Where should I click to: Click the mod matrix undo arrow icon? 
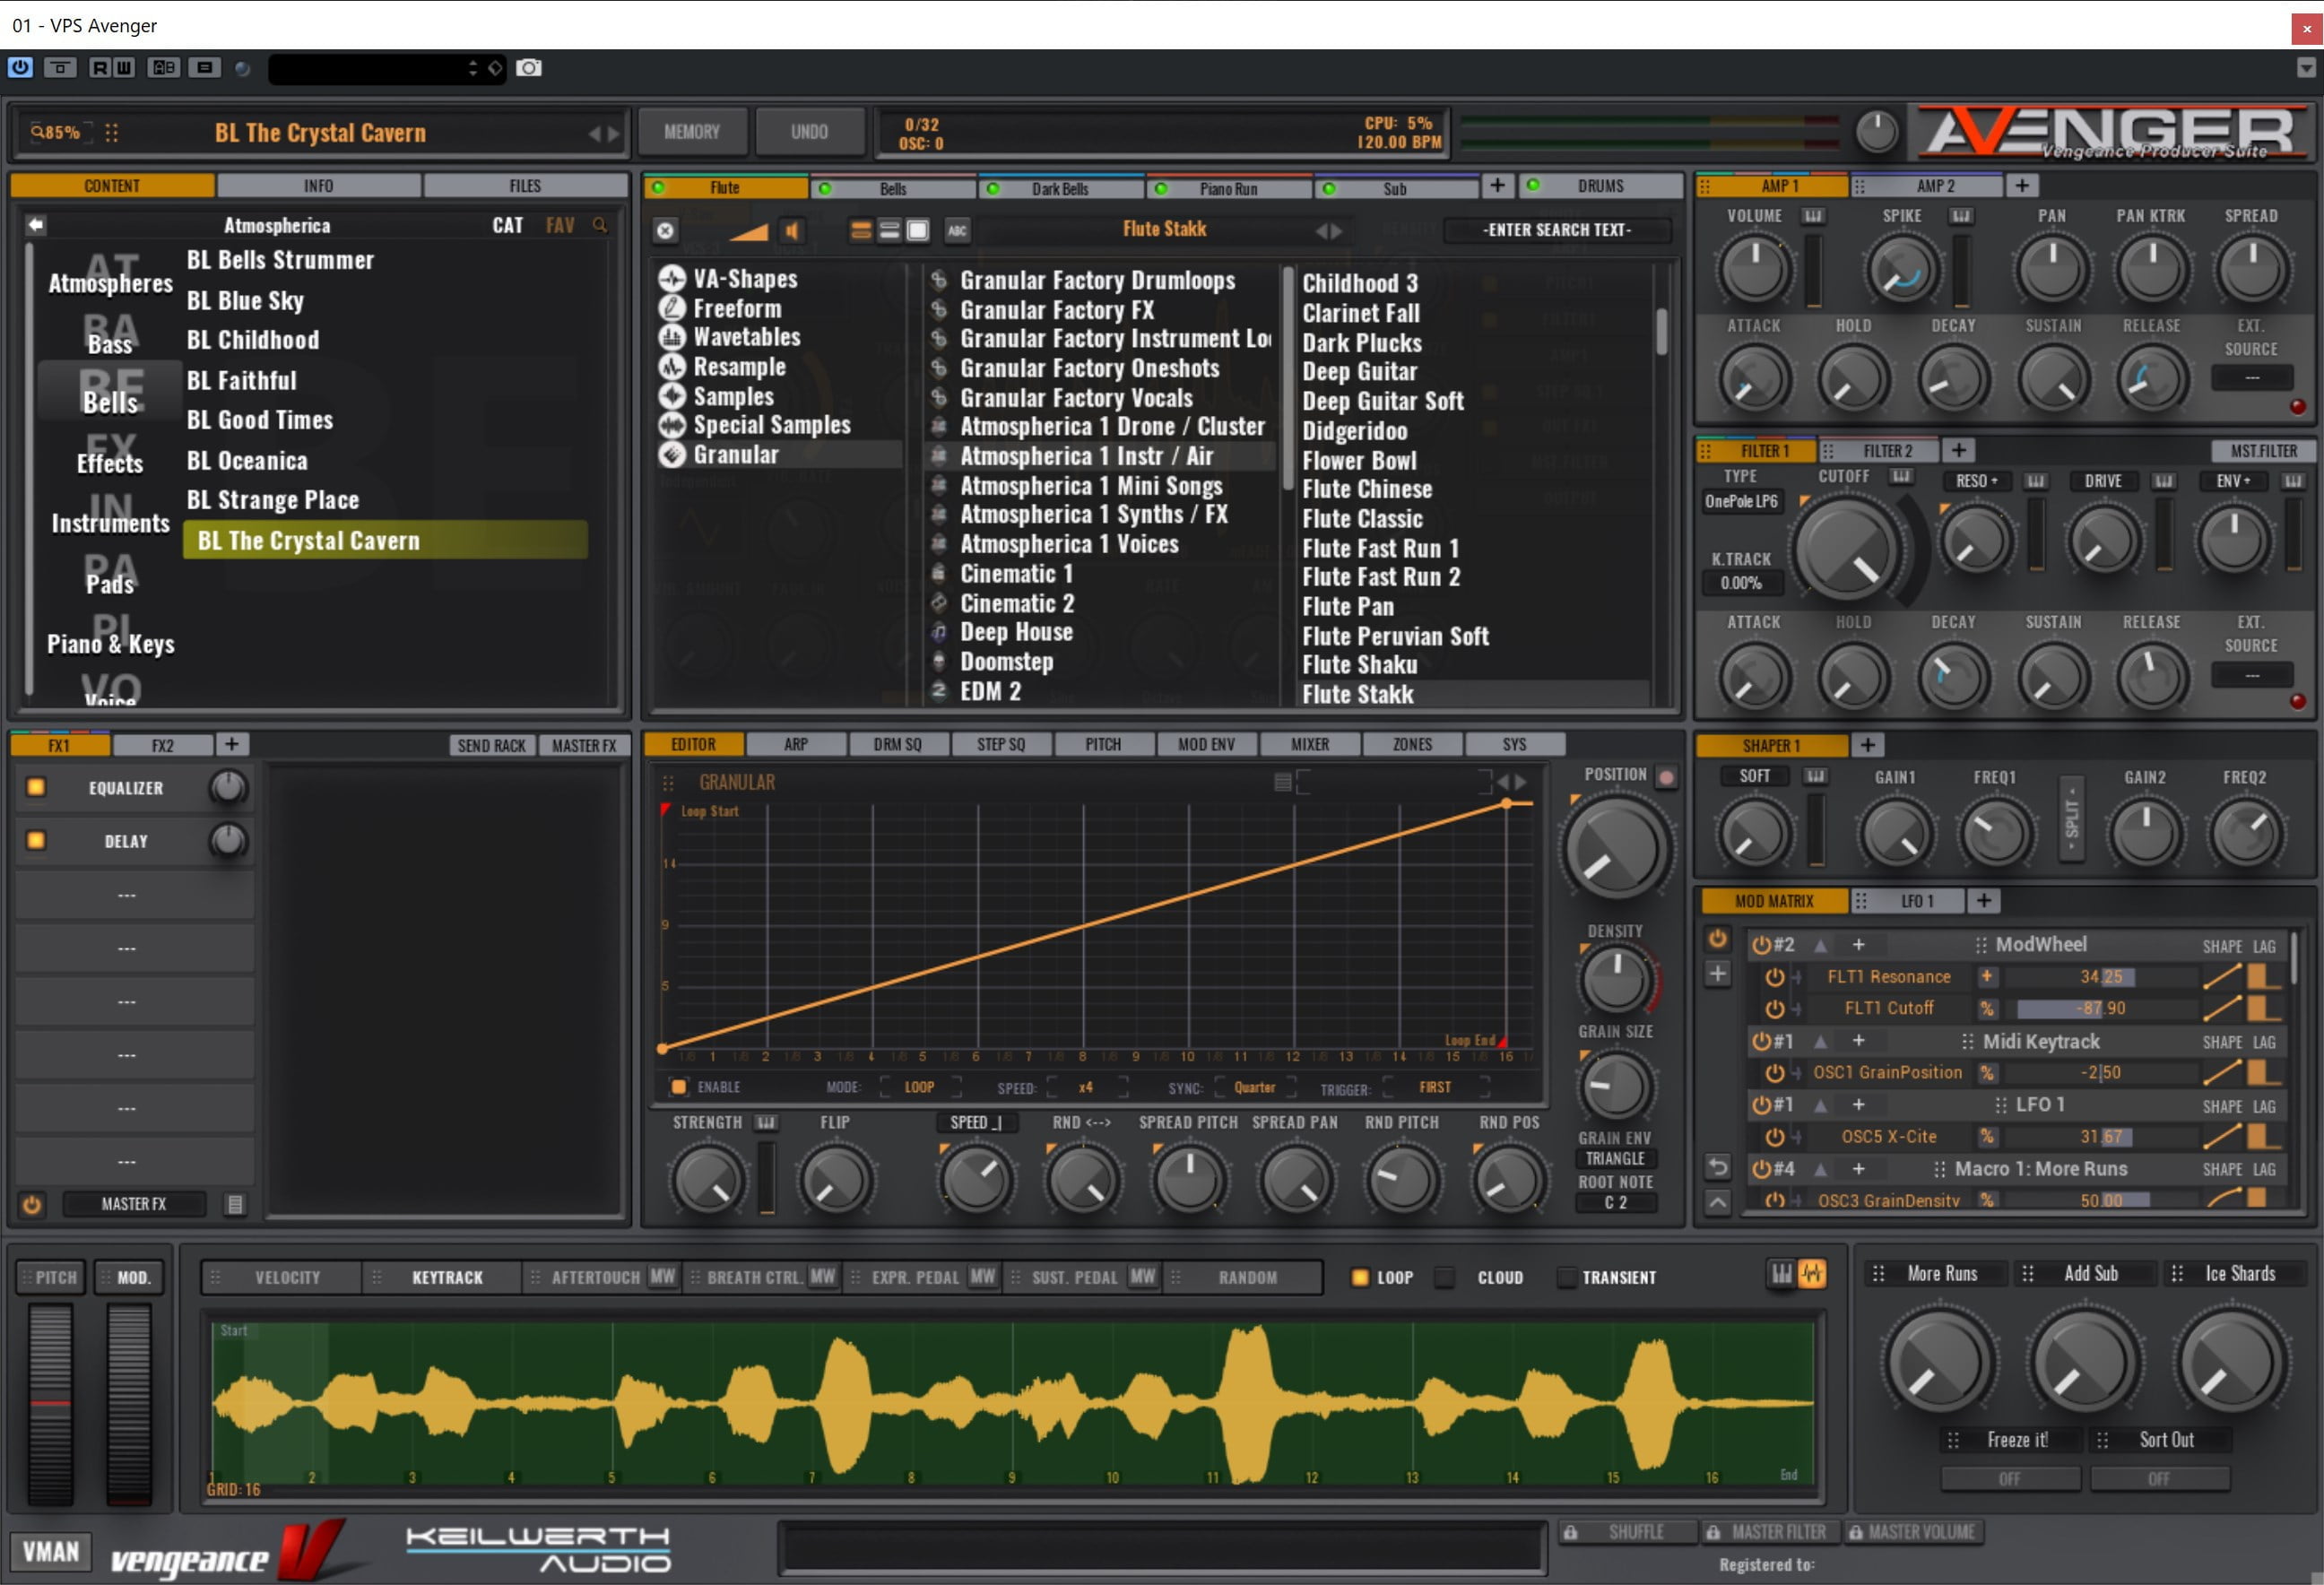click(x=1717, y=1166)
